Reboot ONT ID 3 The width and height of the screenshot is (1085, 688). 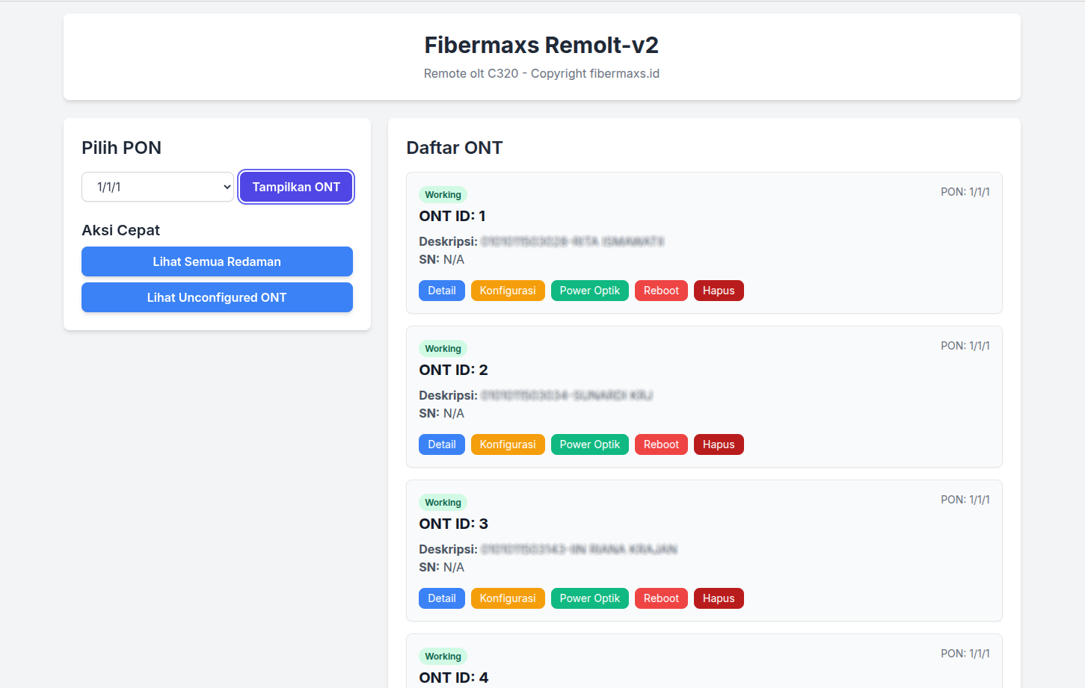point(661,598)
